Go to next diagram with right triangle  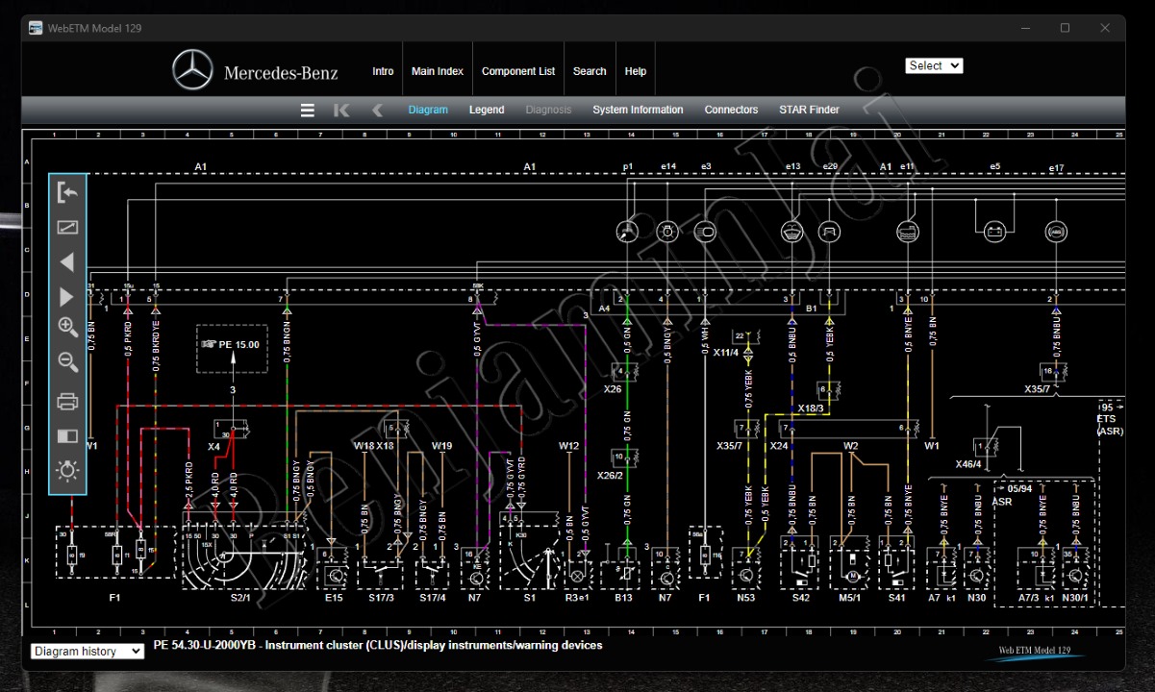tap(67, 296)
